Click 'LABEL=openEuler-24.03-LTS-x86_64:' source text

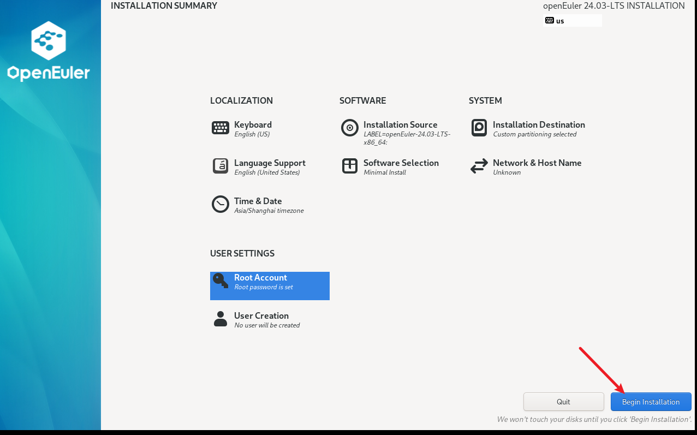tap(407, 138)
